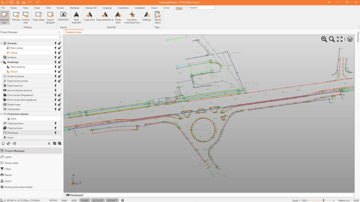
Task: Adjust the scale slider in status bar
Action: point(323,200)
